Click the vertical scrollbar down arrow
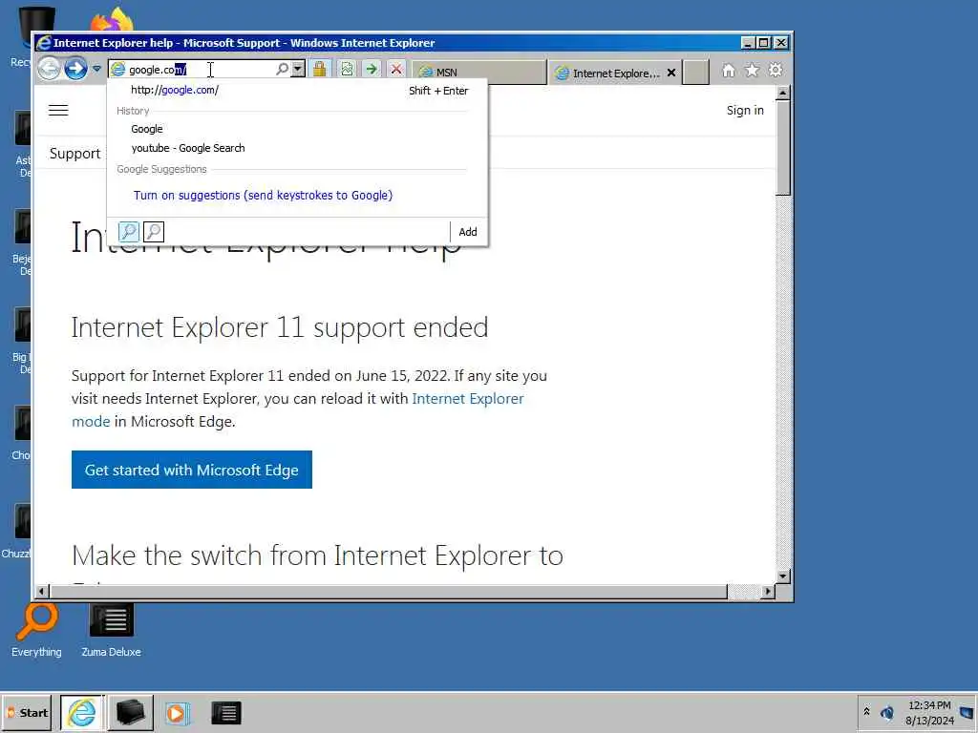The width and height of the screenshot is (978, 733). click(x=783, y=576)
